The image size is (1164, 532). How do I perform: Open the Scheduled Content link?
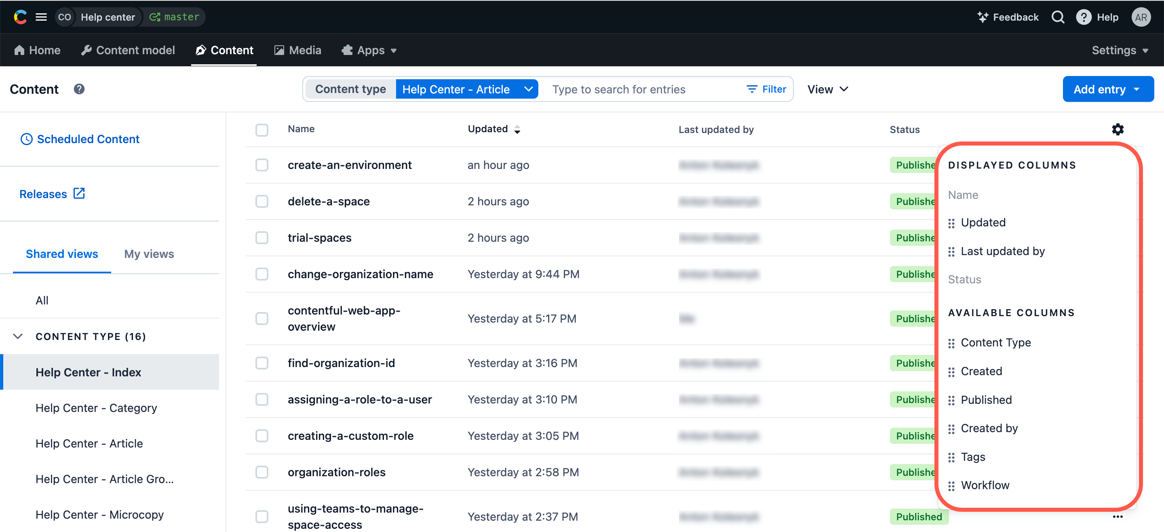click(88, 139)
